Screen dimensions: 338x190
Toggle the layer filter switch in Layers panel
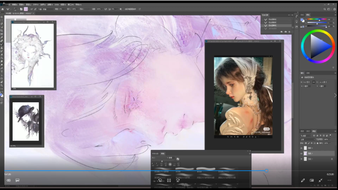(330, 135)
